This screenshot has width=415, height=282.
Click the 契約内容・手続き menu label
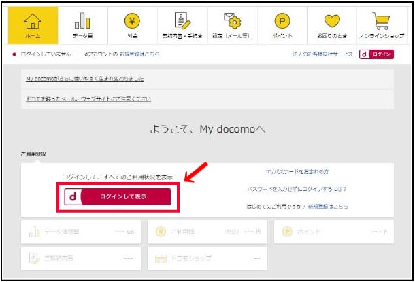coord(182,36)
